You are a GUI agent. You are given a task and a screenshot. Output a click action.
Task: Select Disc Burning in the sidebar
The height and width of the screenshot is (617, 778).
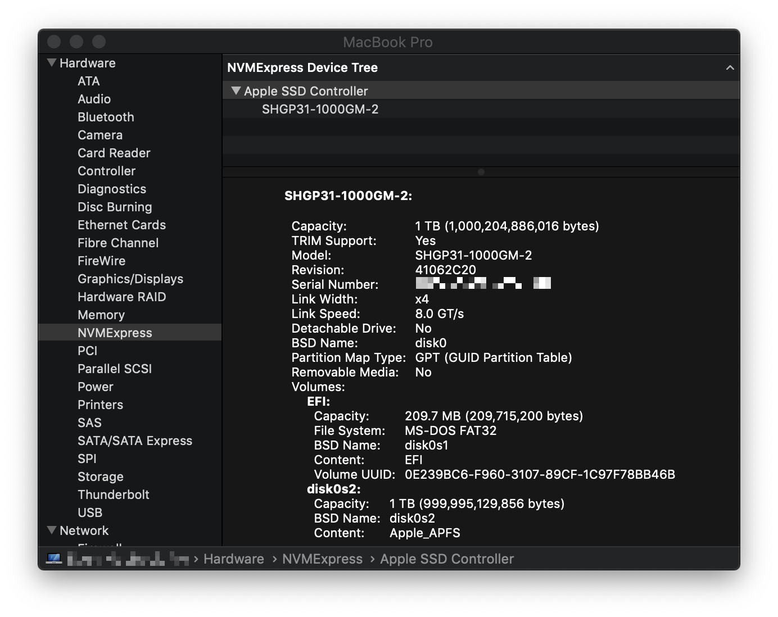[115, 207]
